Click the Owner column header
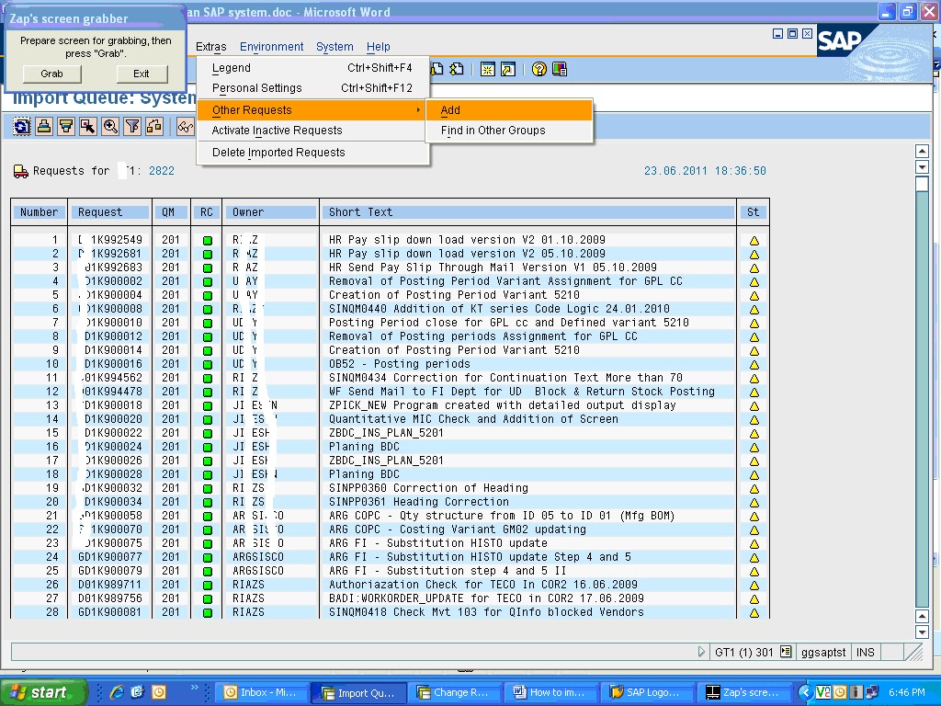The image size is (941, 706). [x=271, y=212]
